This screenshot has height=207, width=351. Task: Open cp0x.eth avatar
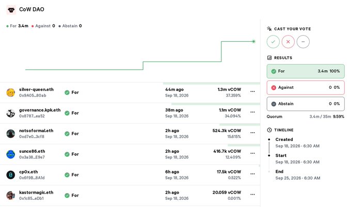10,175
